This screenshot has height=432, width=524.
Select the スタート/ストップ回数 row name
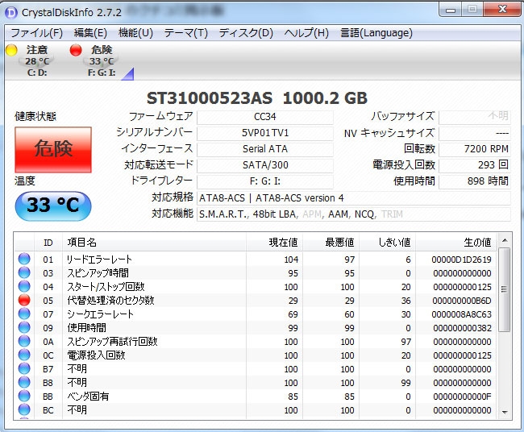click(x=106, y=287)
